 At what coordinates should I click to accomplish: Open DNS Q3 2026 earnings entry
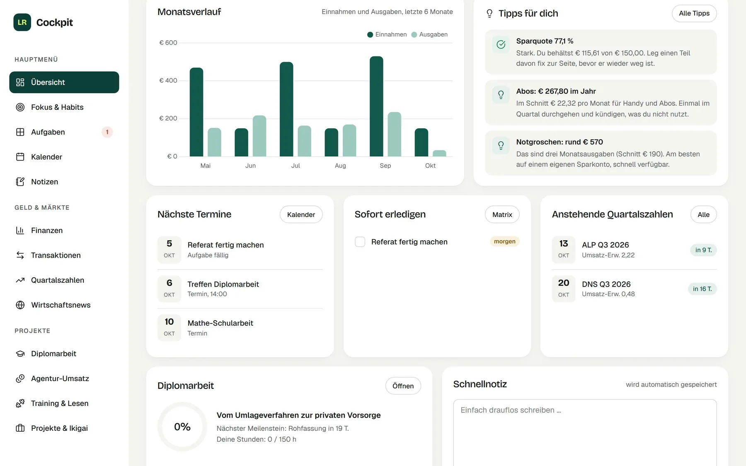point(634,289)
